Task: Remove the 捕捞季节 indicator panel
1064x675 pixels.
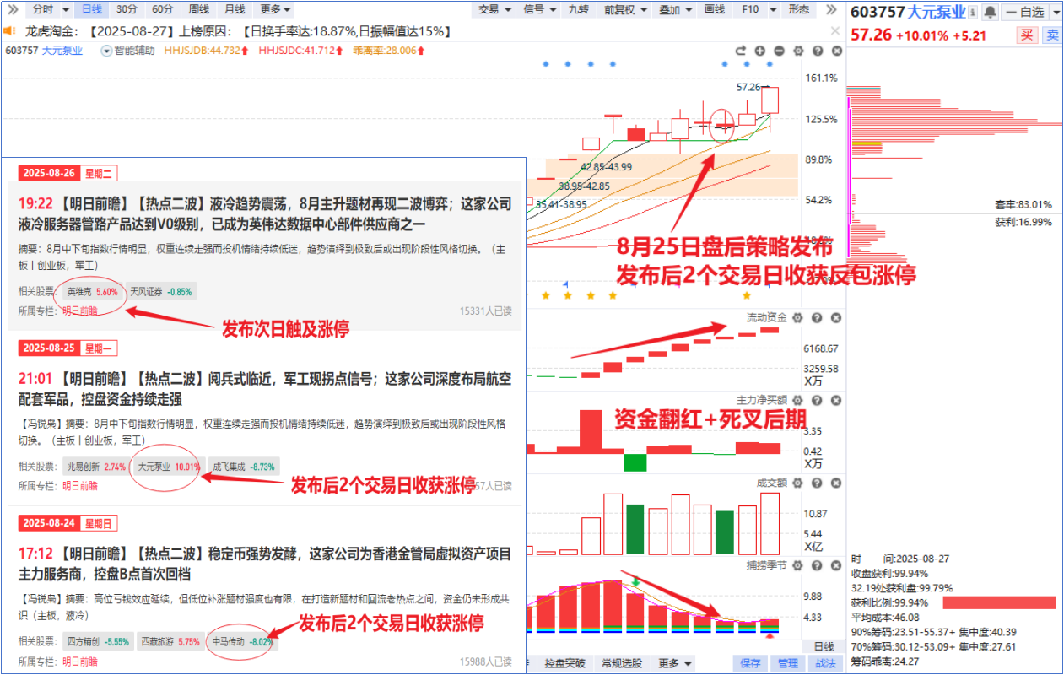Action: click(x=836, y=565)
